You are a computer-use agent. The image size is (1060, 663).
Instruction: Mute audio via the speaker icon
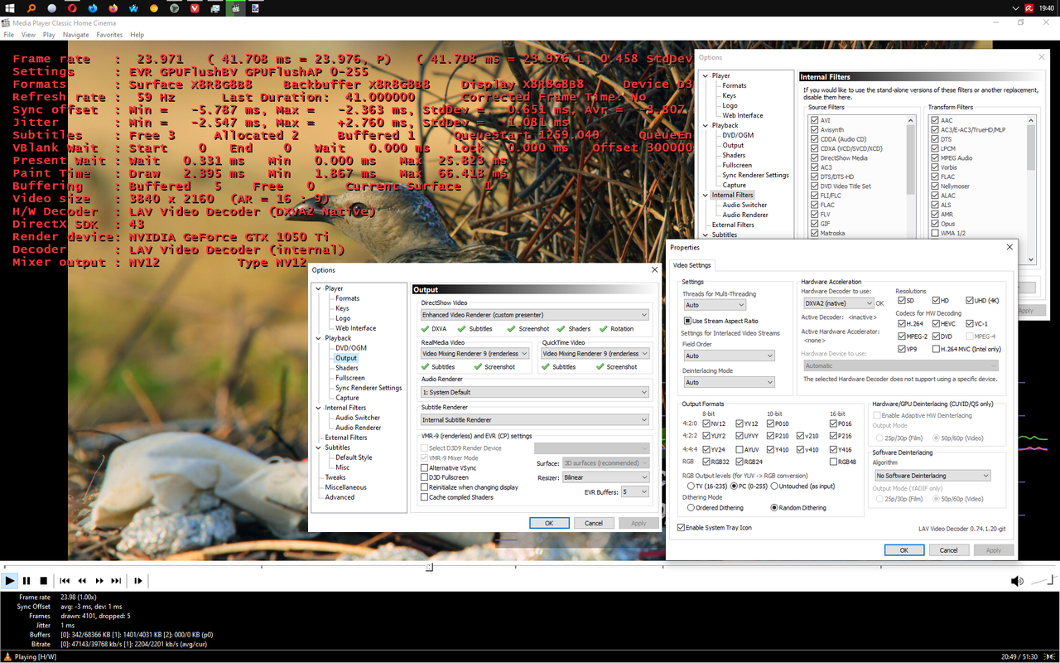click(x=1017, y=581)
